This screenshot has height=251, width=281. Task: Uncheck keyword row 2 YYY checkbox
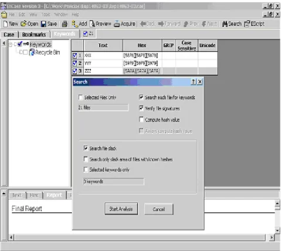[75, 63]
